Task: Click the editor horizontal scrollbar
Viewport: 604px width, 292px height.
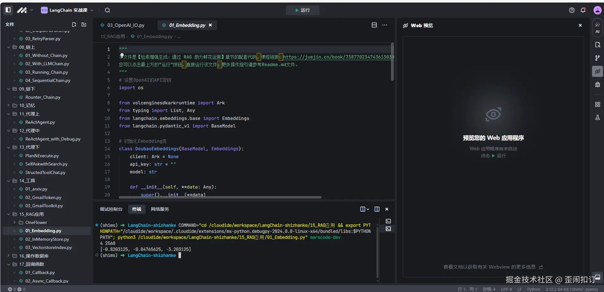Action: (x=220, y=197)
